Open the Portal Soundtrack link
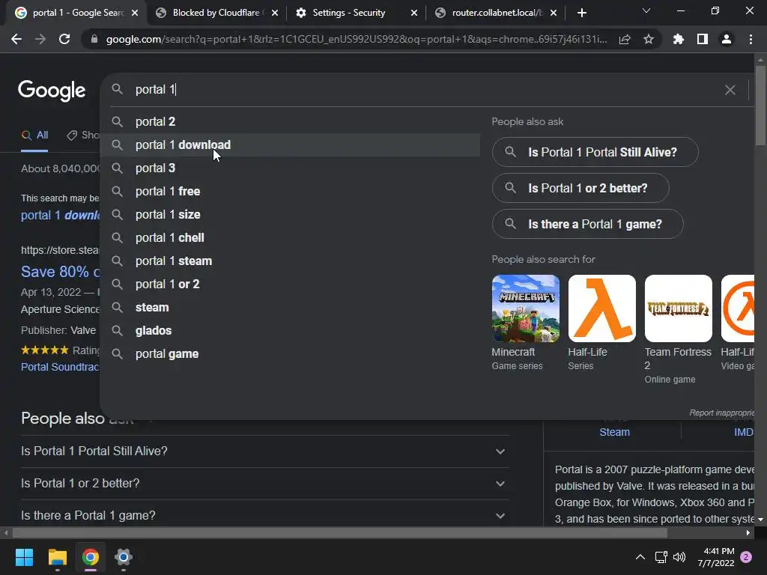 pyautogui.click(x=60, y=367)
